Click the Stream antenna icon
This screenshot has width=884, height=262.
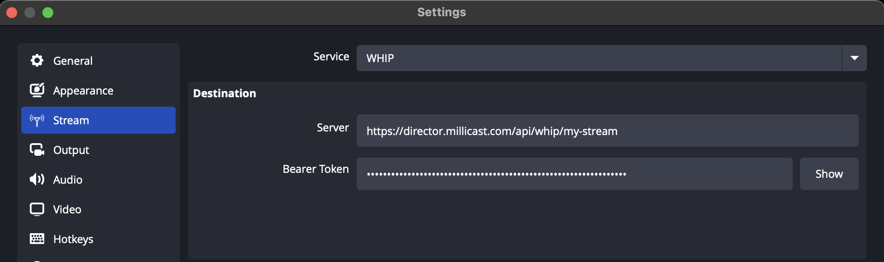click(x=37, y=120)
